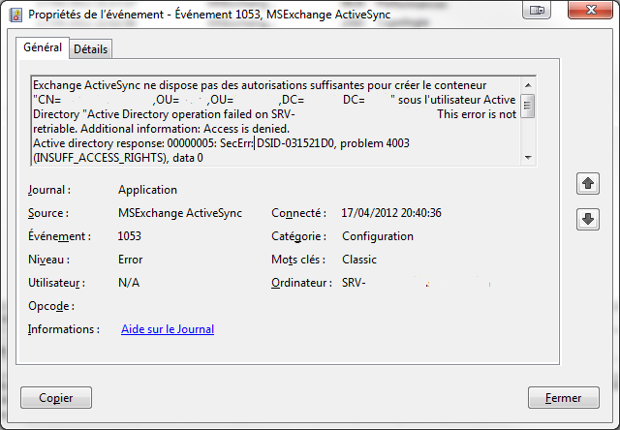Click inside the event description text box
This screenshot has width=620, height=430.
[x=276, y=121]
